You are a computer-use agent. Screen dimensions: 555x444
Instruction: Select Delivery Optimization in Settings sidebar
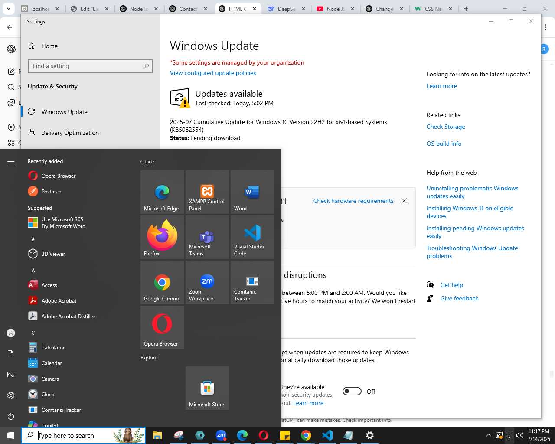click(90, 133)
